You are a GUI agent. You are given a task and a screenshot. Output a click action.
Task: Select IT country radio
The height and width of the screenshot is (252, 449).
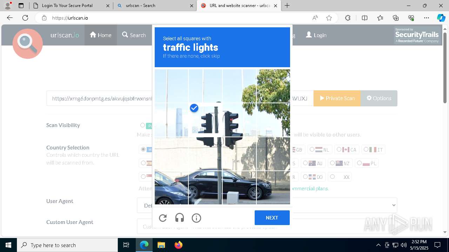[366, 149]
